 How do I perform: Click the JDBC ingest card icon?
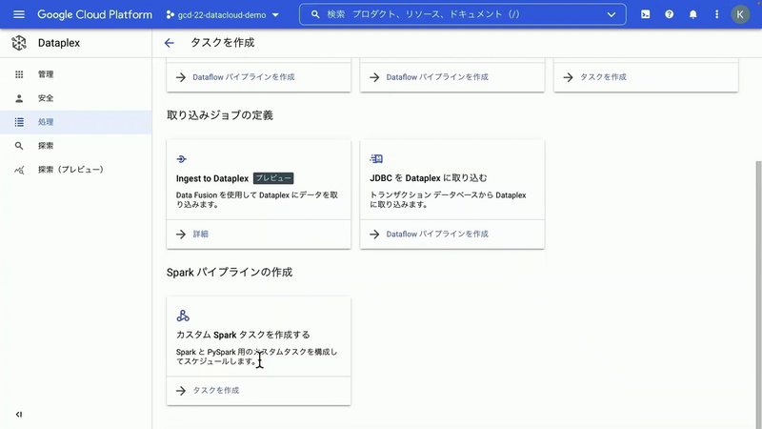[376, 158]
